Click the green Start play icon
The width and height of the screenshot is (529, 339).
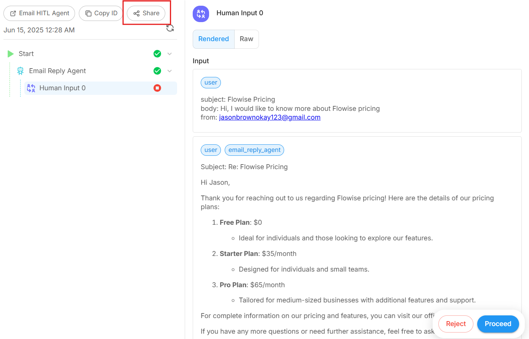pos(11,54)
